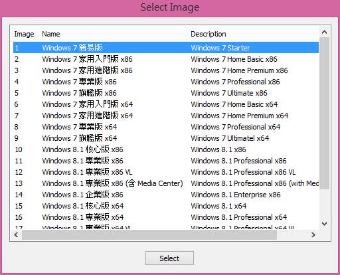
Task: Click the vertical scrollbar thumb
Action: (325, 113)
